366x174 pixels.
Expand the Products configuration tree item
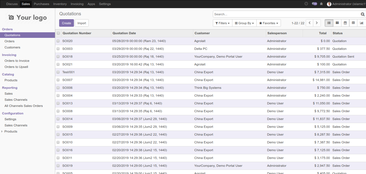(x=2, y=131)
